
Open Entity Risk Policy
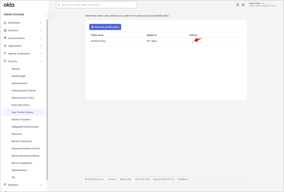click(20, 105)
